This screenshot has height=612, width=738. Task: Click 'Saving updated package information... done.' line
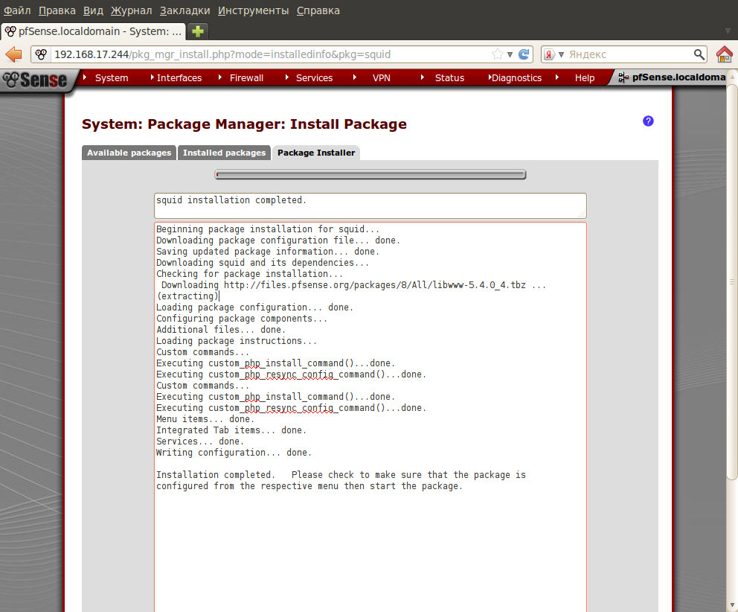[x=268, y=252]
